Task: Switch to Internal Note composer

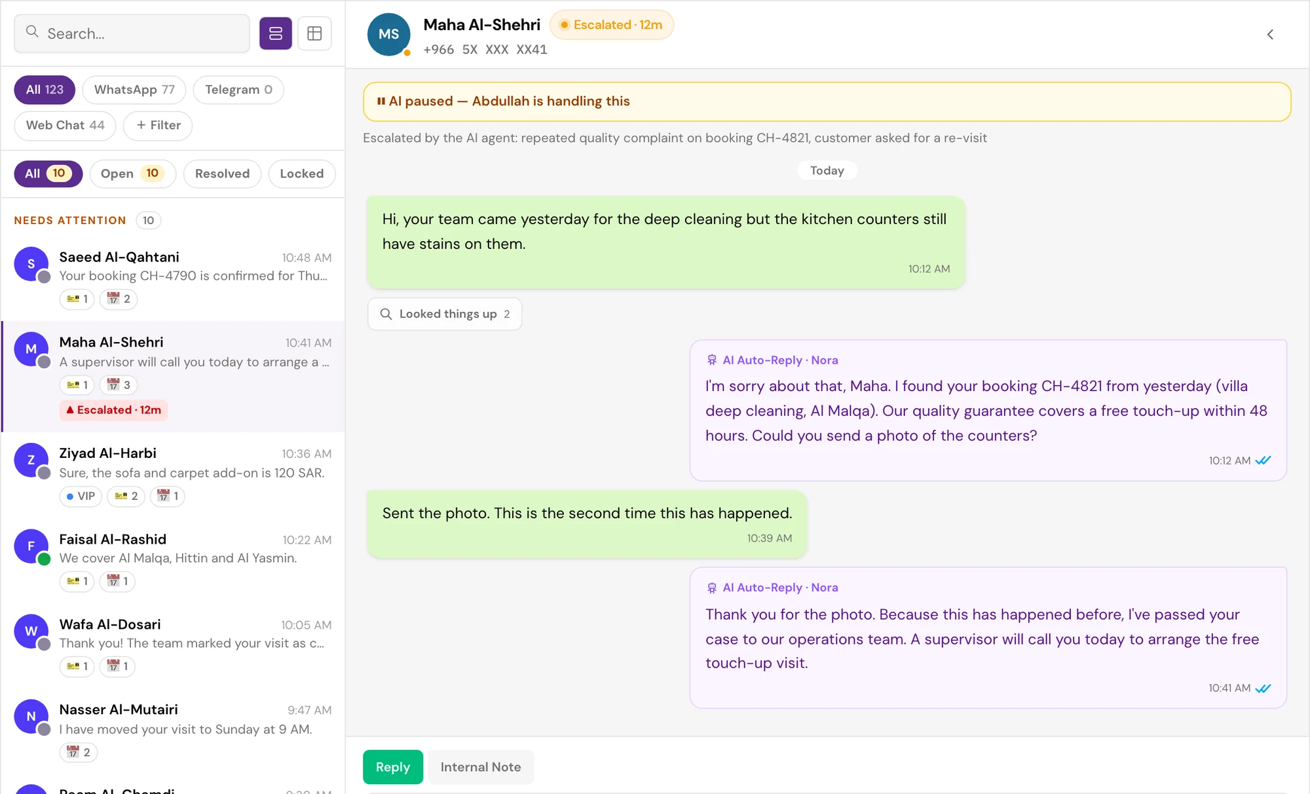Action: [481, 766]
